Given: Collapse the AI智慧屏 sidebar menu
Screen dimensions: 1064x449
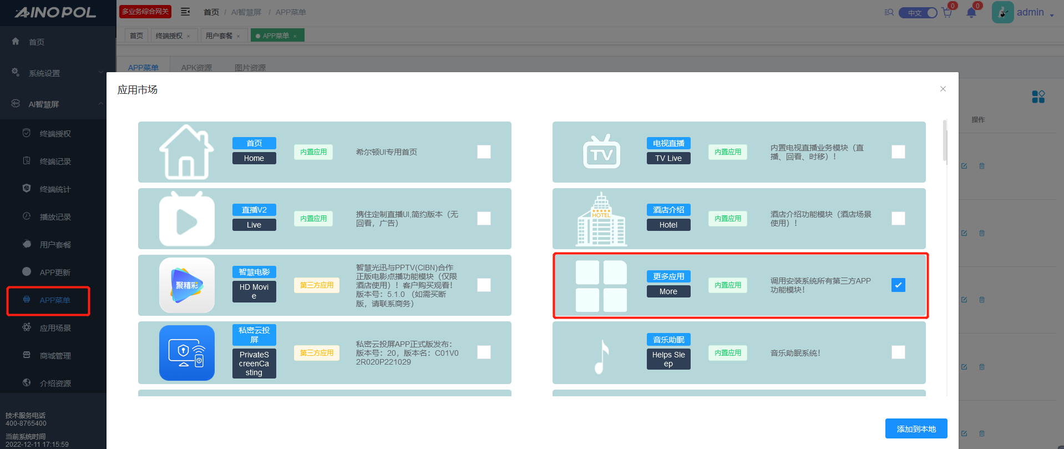Looking at the screenshot, I should click(x=55, y=104).
